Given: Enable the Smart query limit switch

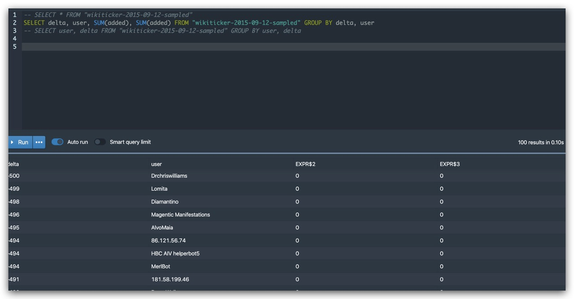Looking at the screenshot, I should coord(100,142).
